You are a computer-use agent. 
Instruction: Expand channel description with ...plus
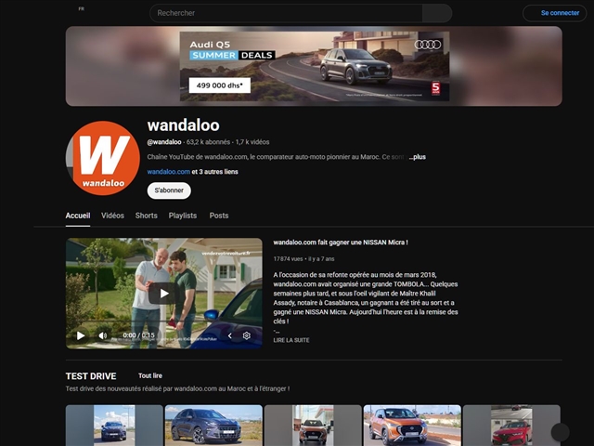[x=417, y=157]
